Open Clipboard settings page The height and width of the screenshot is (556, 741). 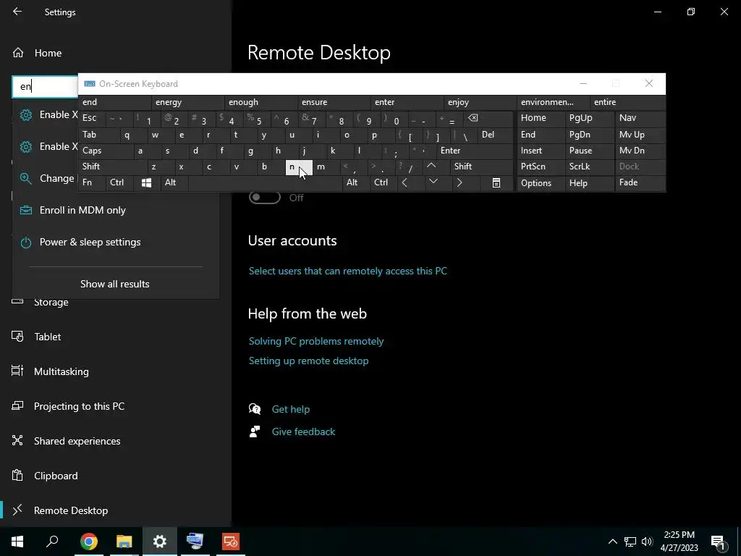56,476
